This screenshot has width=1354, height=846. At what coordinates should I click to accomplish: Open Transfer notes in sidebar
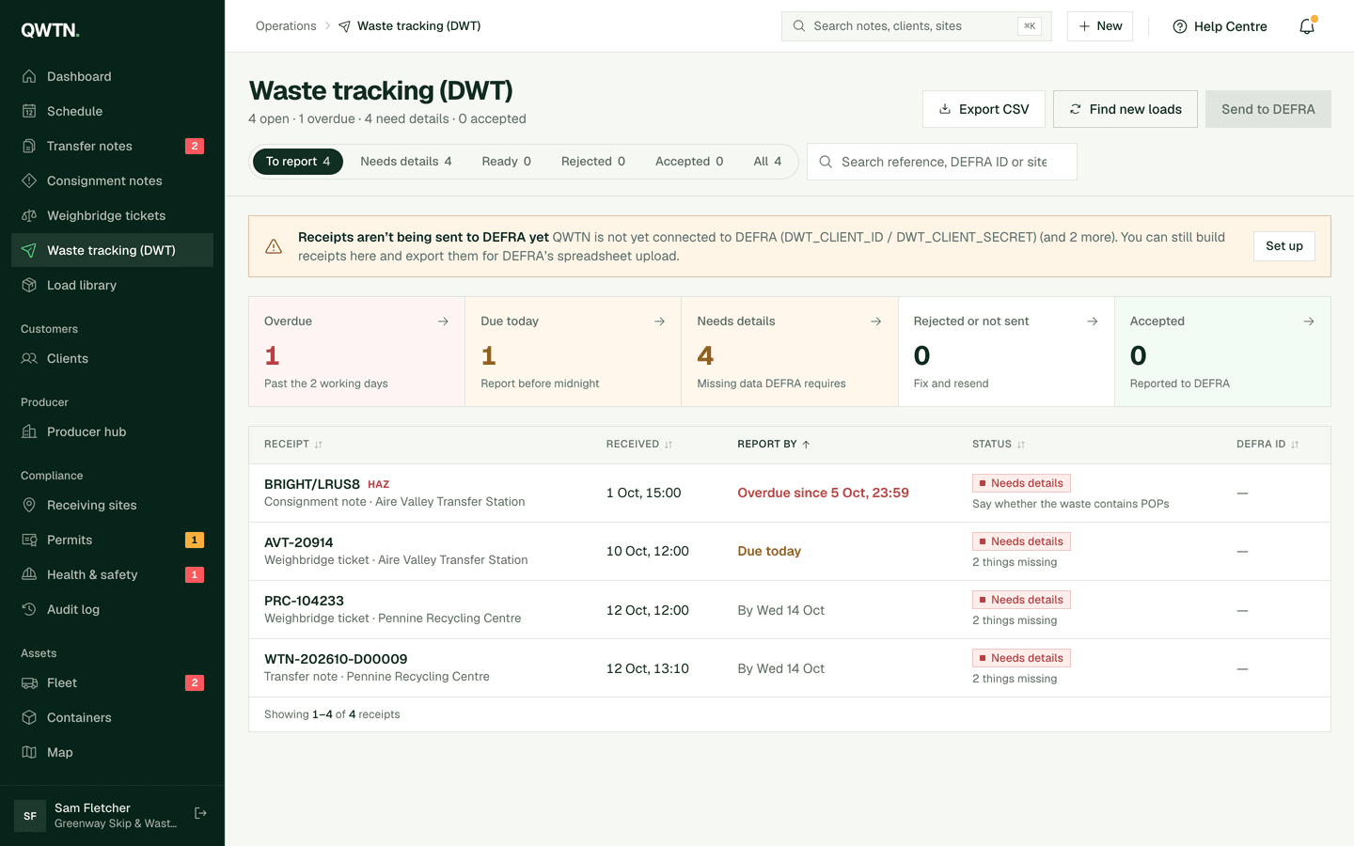[112, 146]
